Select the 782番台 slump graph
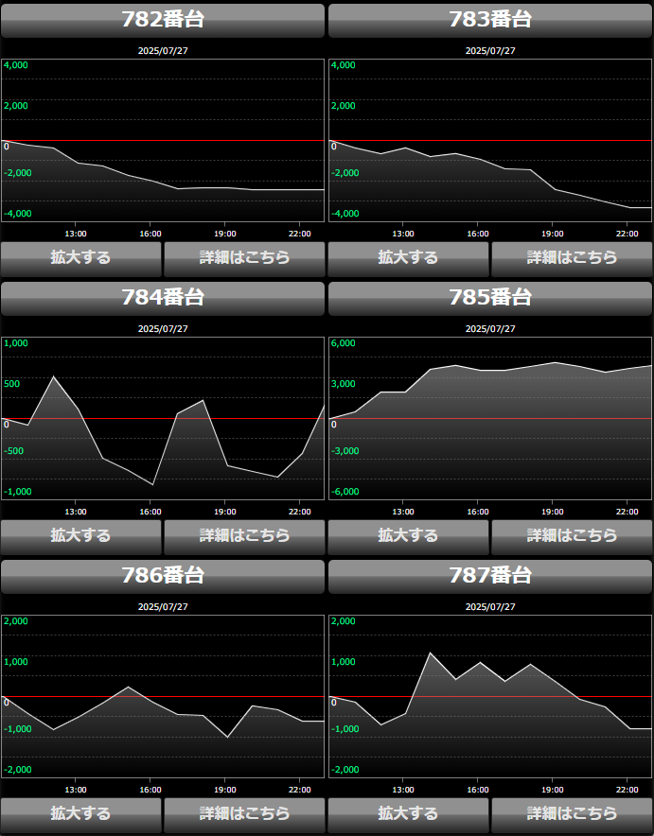This screenshot has height=836, width=654. 163,140
